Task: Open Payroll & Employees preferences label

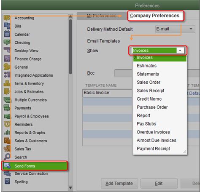Action: click(x=32, y=116)
